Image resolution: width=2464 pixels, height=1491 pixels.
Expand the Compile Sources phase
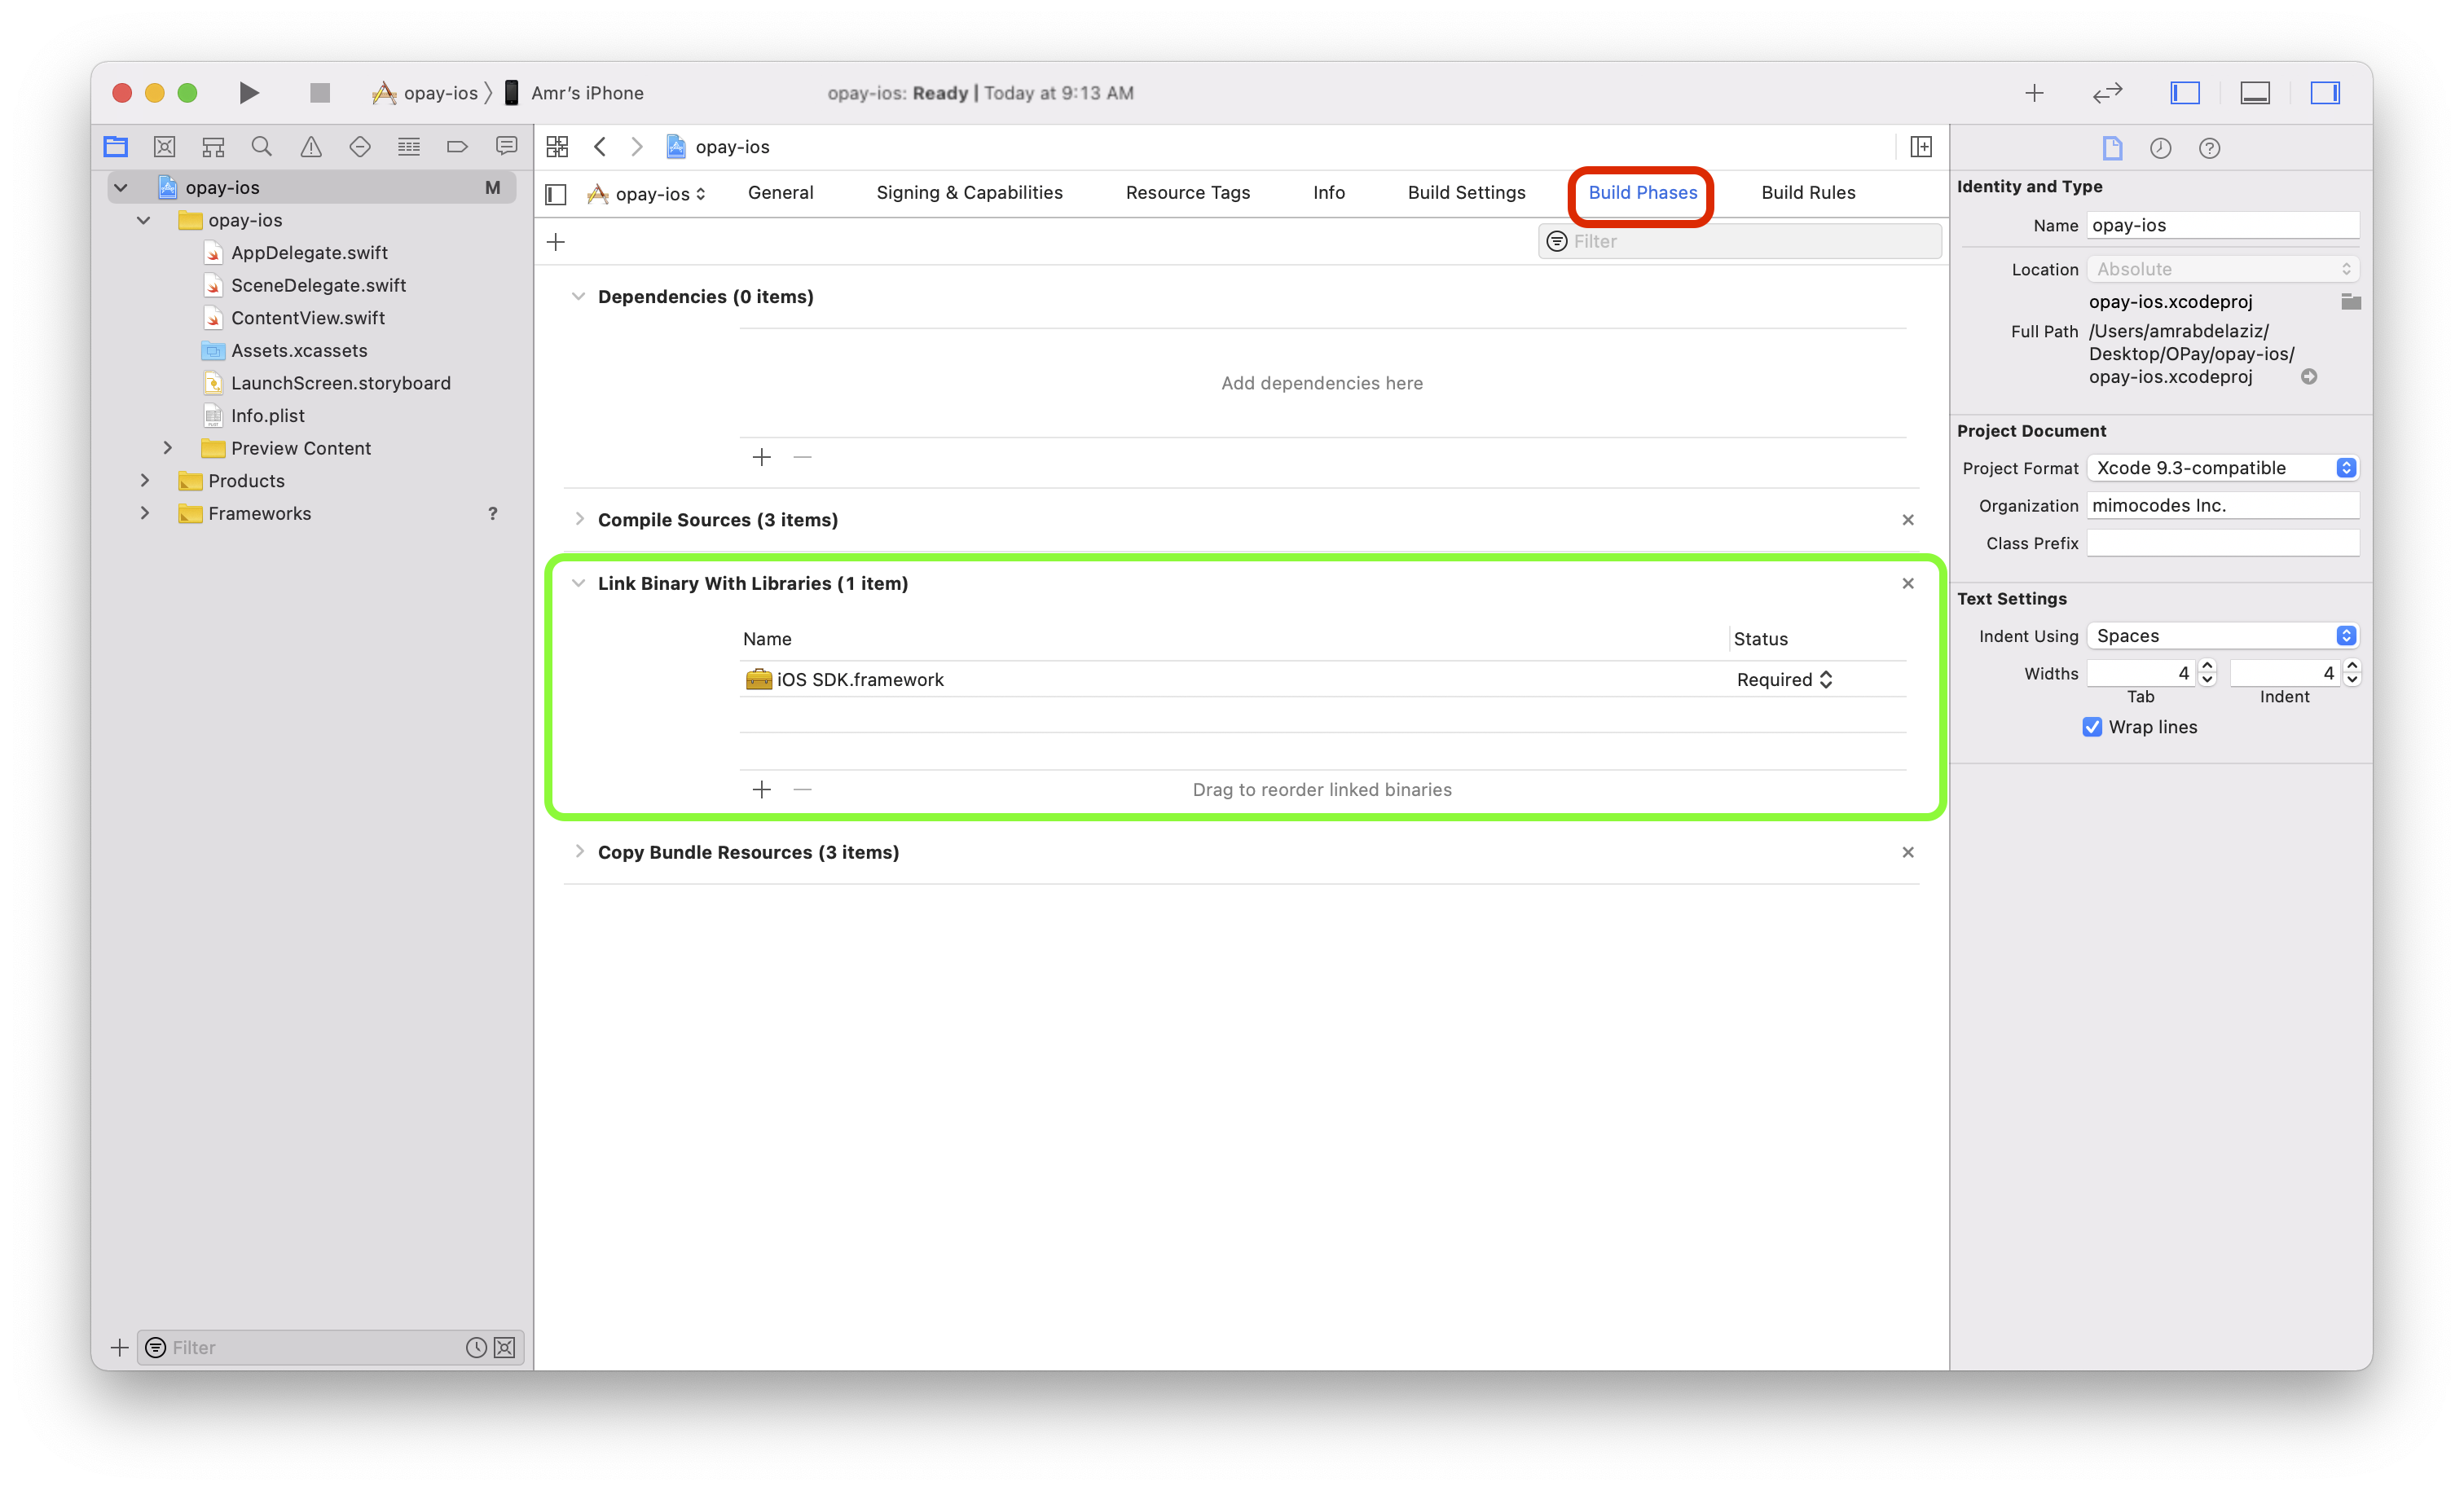[x=579, y=519]
